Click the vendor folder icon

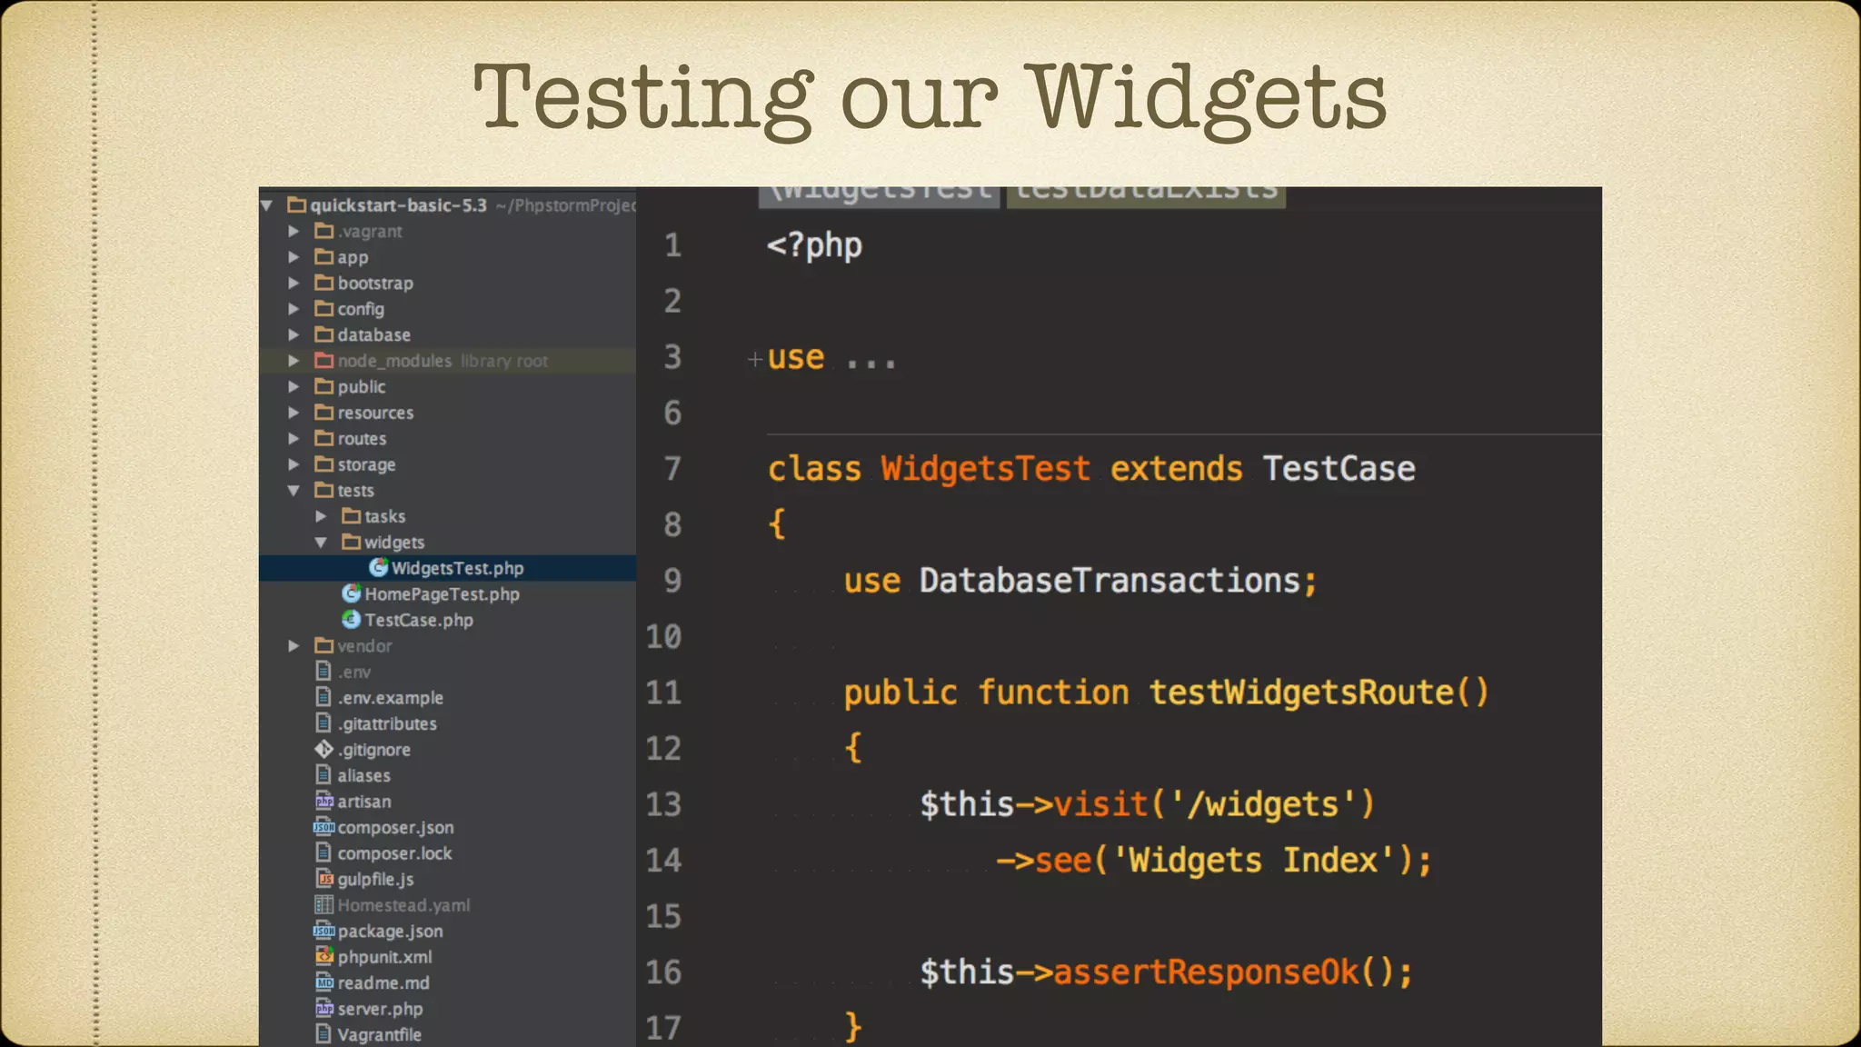click(x=324, y=646)
